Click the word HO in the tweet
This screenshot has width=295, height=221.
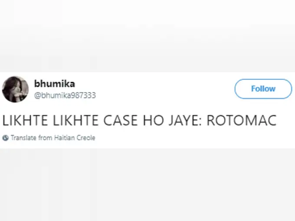click(153, 120)
